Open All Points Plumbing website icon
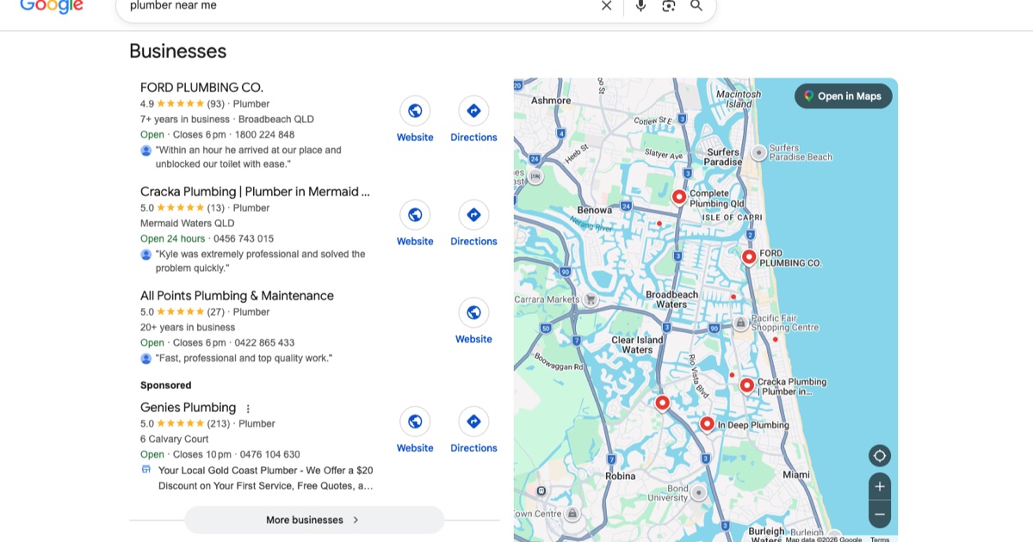The height and width of the screenshot is (542, 1033). coord(473,312)
